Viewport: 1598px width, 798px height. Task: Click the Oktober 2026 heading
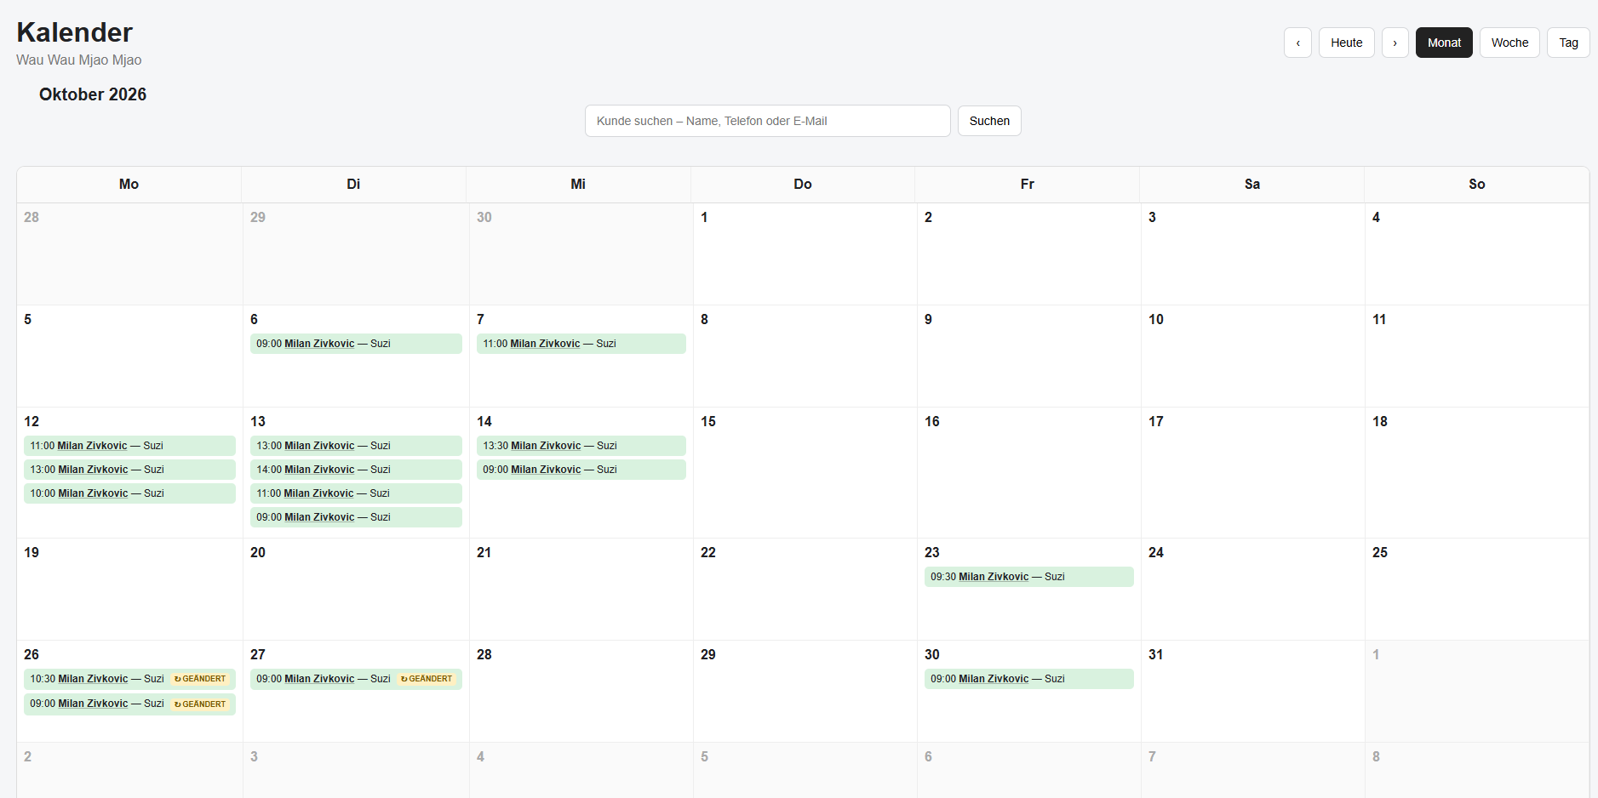pyautogui.click(x=93, y=94)
